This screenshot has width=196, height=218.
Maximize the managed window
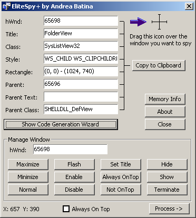[28, 164]
